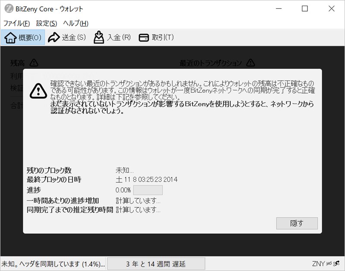The height and width of the screenshot is (271, 345).
Task: Click the HD wallet status icon
Action: tap(329, 264)
